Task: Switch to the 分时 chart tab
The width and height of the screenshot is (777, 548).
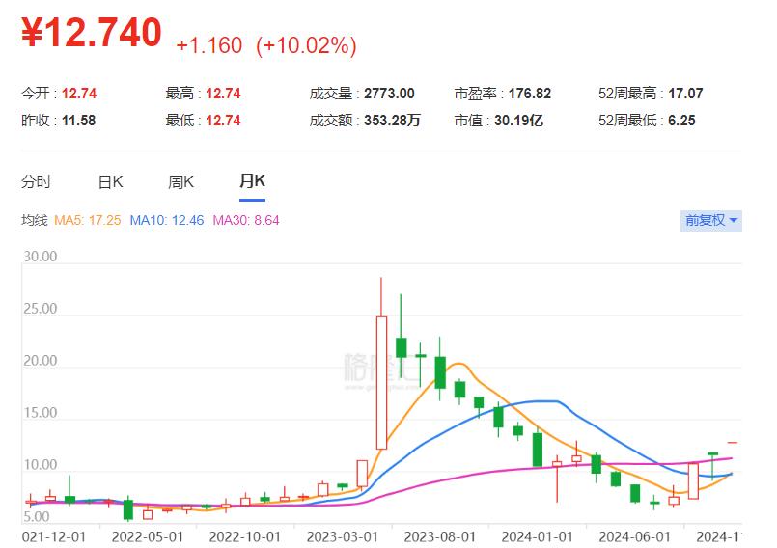Action: coord(37,181)
